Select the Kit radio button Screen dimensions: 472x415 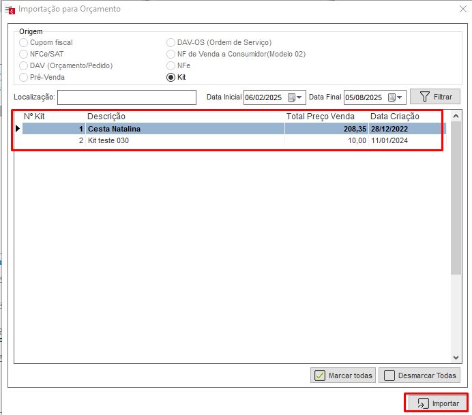[x=171, y=77]
